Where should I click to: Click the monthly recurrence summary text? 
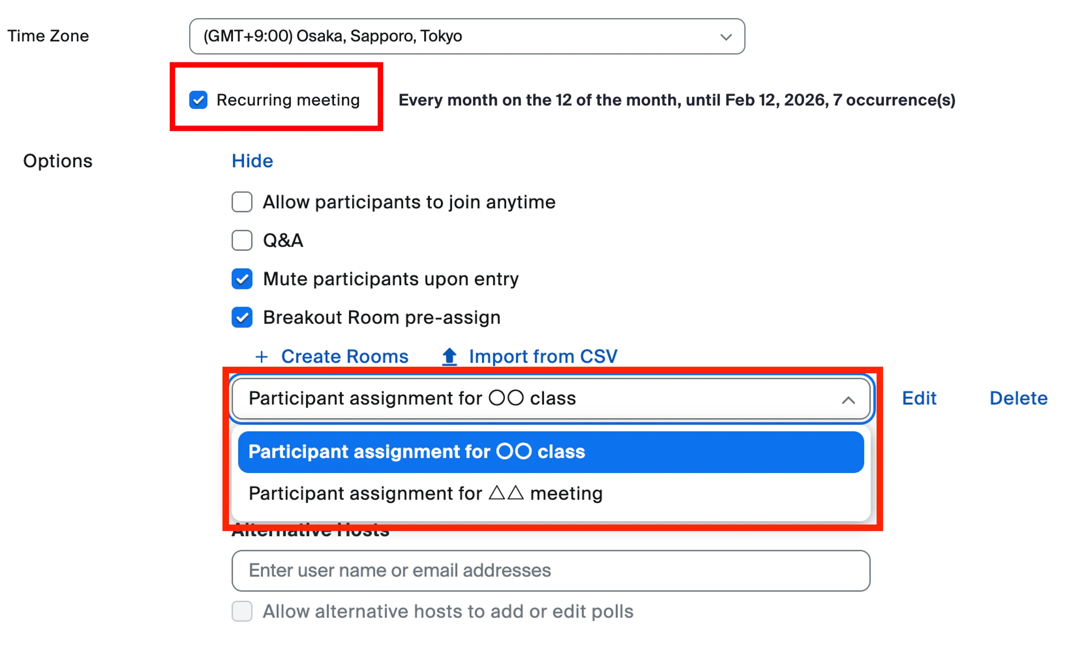pyautogui.click(x=677, y=100)
